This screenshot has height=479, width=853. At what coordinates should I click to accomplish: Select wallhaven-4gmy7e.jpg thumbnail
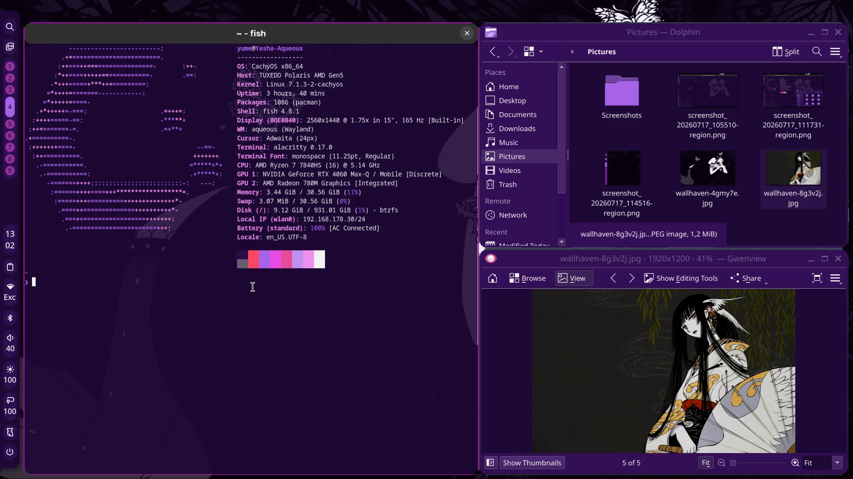[x=707, y=168]
